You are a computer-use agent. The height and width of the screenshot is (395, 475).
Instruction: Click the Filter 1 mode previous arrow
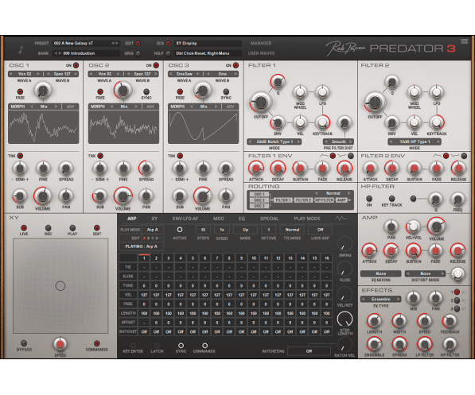click(x=250, y=141)
